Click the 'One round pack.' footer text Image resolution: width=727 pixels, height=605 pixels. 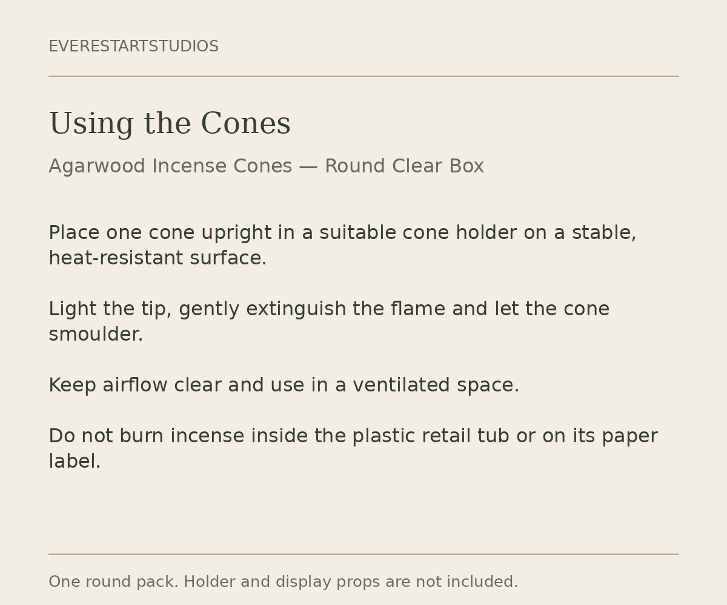(113, 582)
